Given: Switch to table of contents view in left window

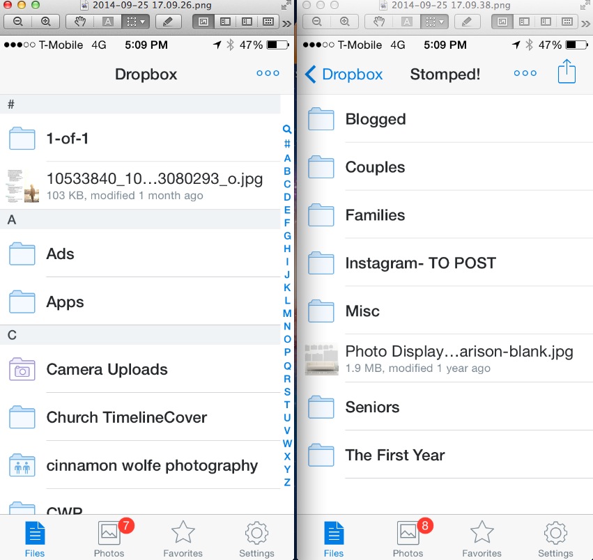Looking at the screenshot, I should [247, 22].
